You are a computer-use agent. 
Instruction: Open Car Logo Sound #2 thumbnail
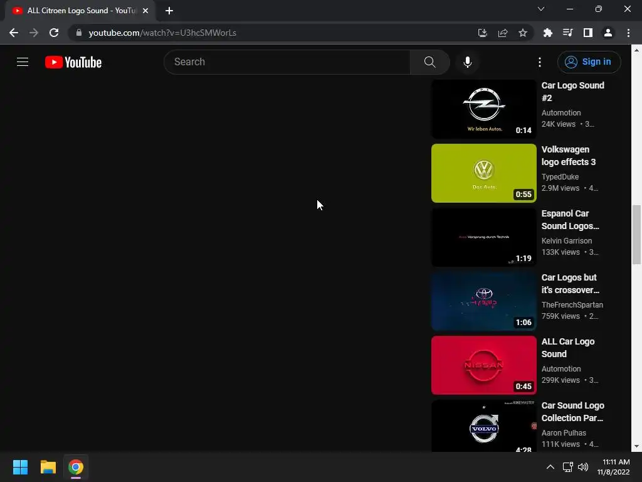pyautogui.click(x=483, y=109)
